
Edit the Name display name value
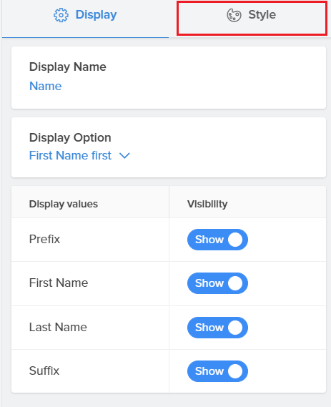tap(45, 86)
